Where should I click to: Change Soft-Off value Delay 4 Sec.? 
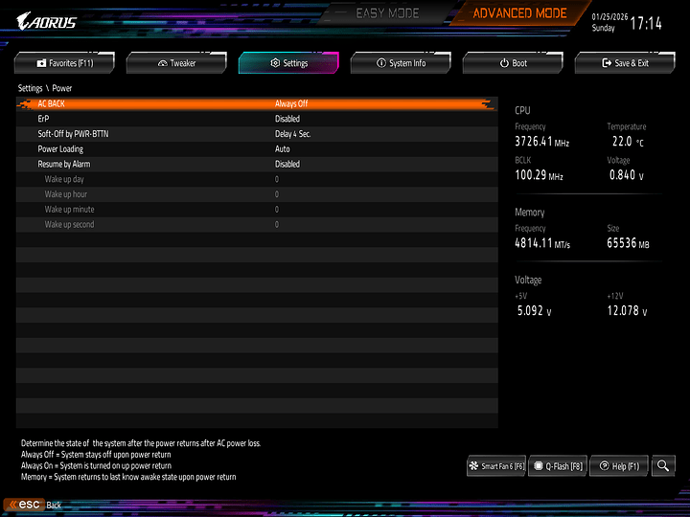coord(292,134)
